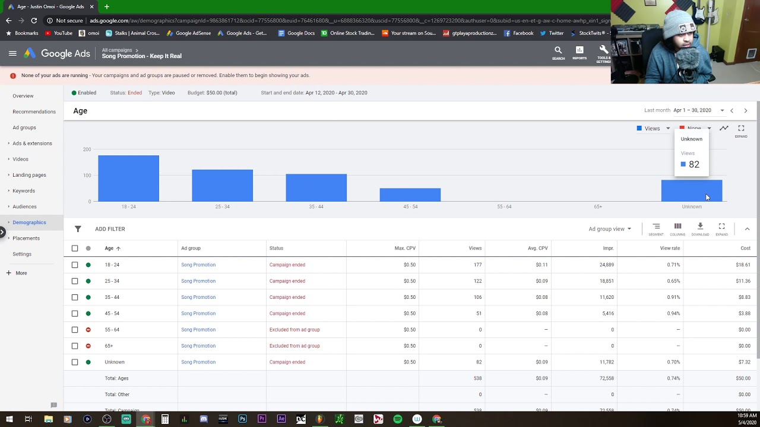Click All campaigns breadcrumb link
The image size is (760, 427).
[117, 50]
